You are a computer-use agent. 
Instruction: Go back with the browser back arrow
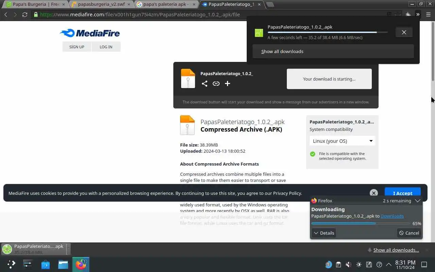point(6,15)
